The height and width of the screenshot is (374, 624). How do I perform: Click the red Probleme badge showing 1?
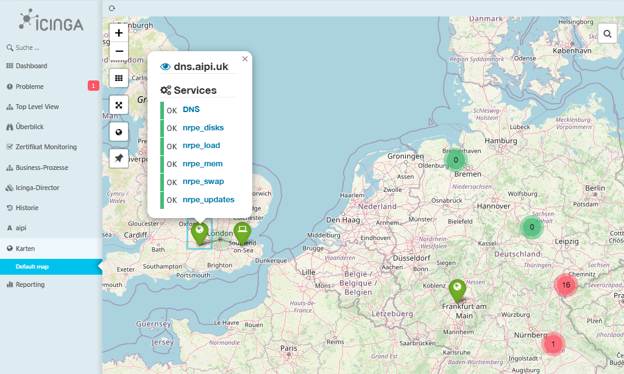pyautogui.click(x=93, y=85)
